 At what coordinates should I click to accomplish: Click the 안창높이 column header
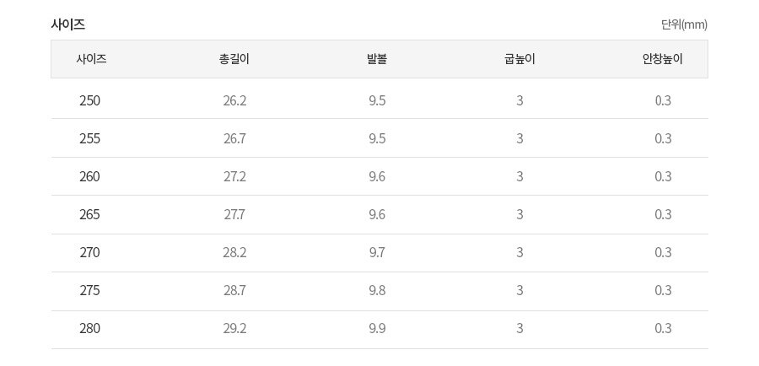click(663, 59)
